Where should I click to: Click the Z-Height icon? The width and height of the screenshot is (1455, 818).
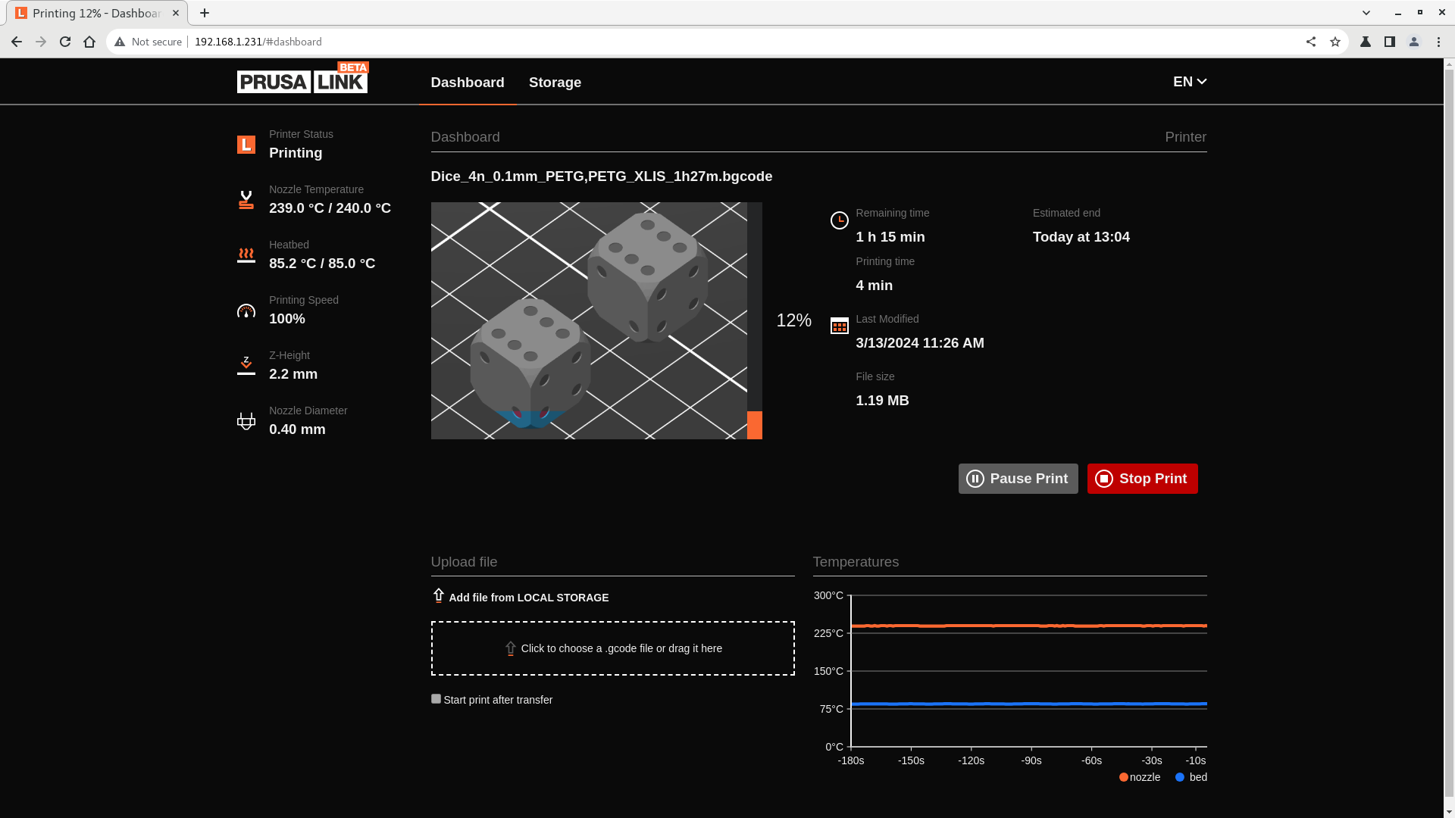pyautogui.click(x=246, y=366)
